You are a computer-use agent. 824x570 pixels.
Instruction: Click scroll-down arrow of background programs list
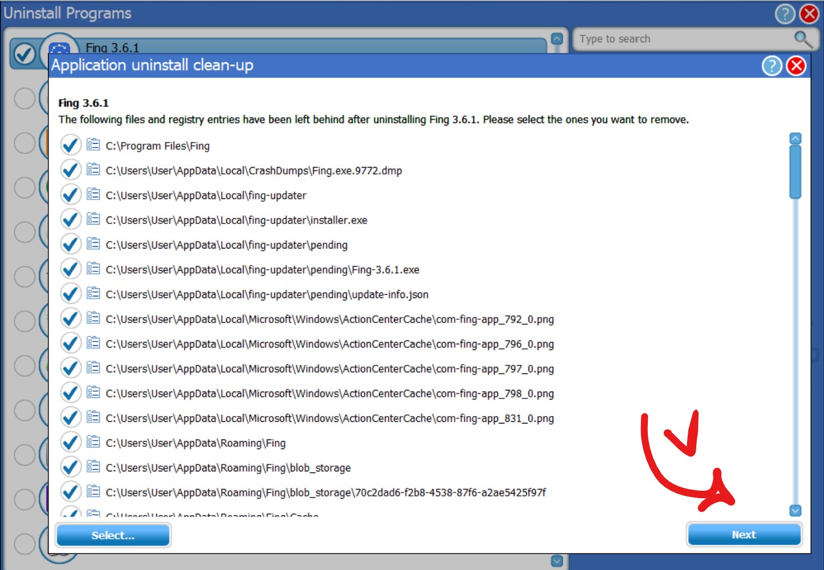[x=557, y=561]
